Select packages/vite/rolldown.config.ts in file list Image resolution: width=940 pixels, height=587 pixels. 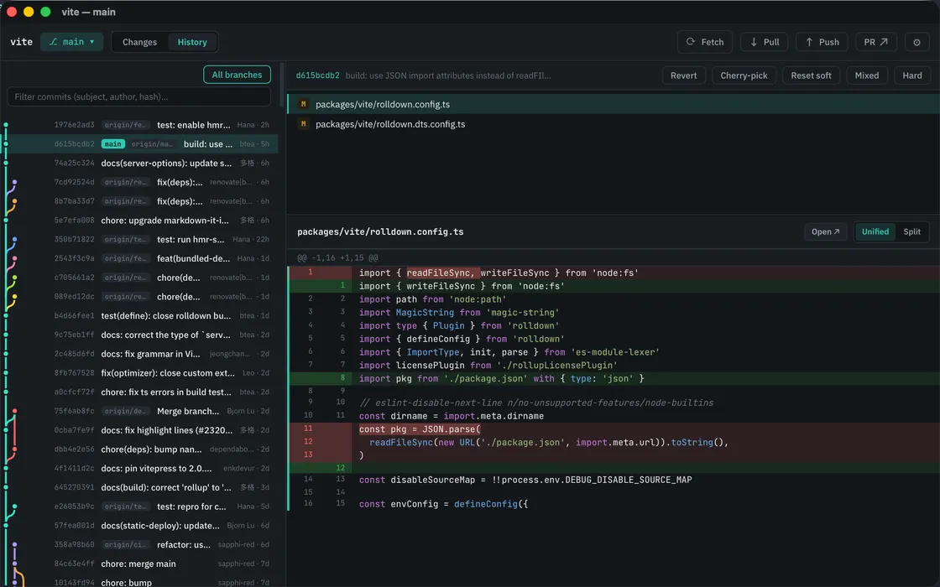[614, 104]
